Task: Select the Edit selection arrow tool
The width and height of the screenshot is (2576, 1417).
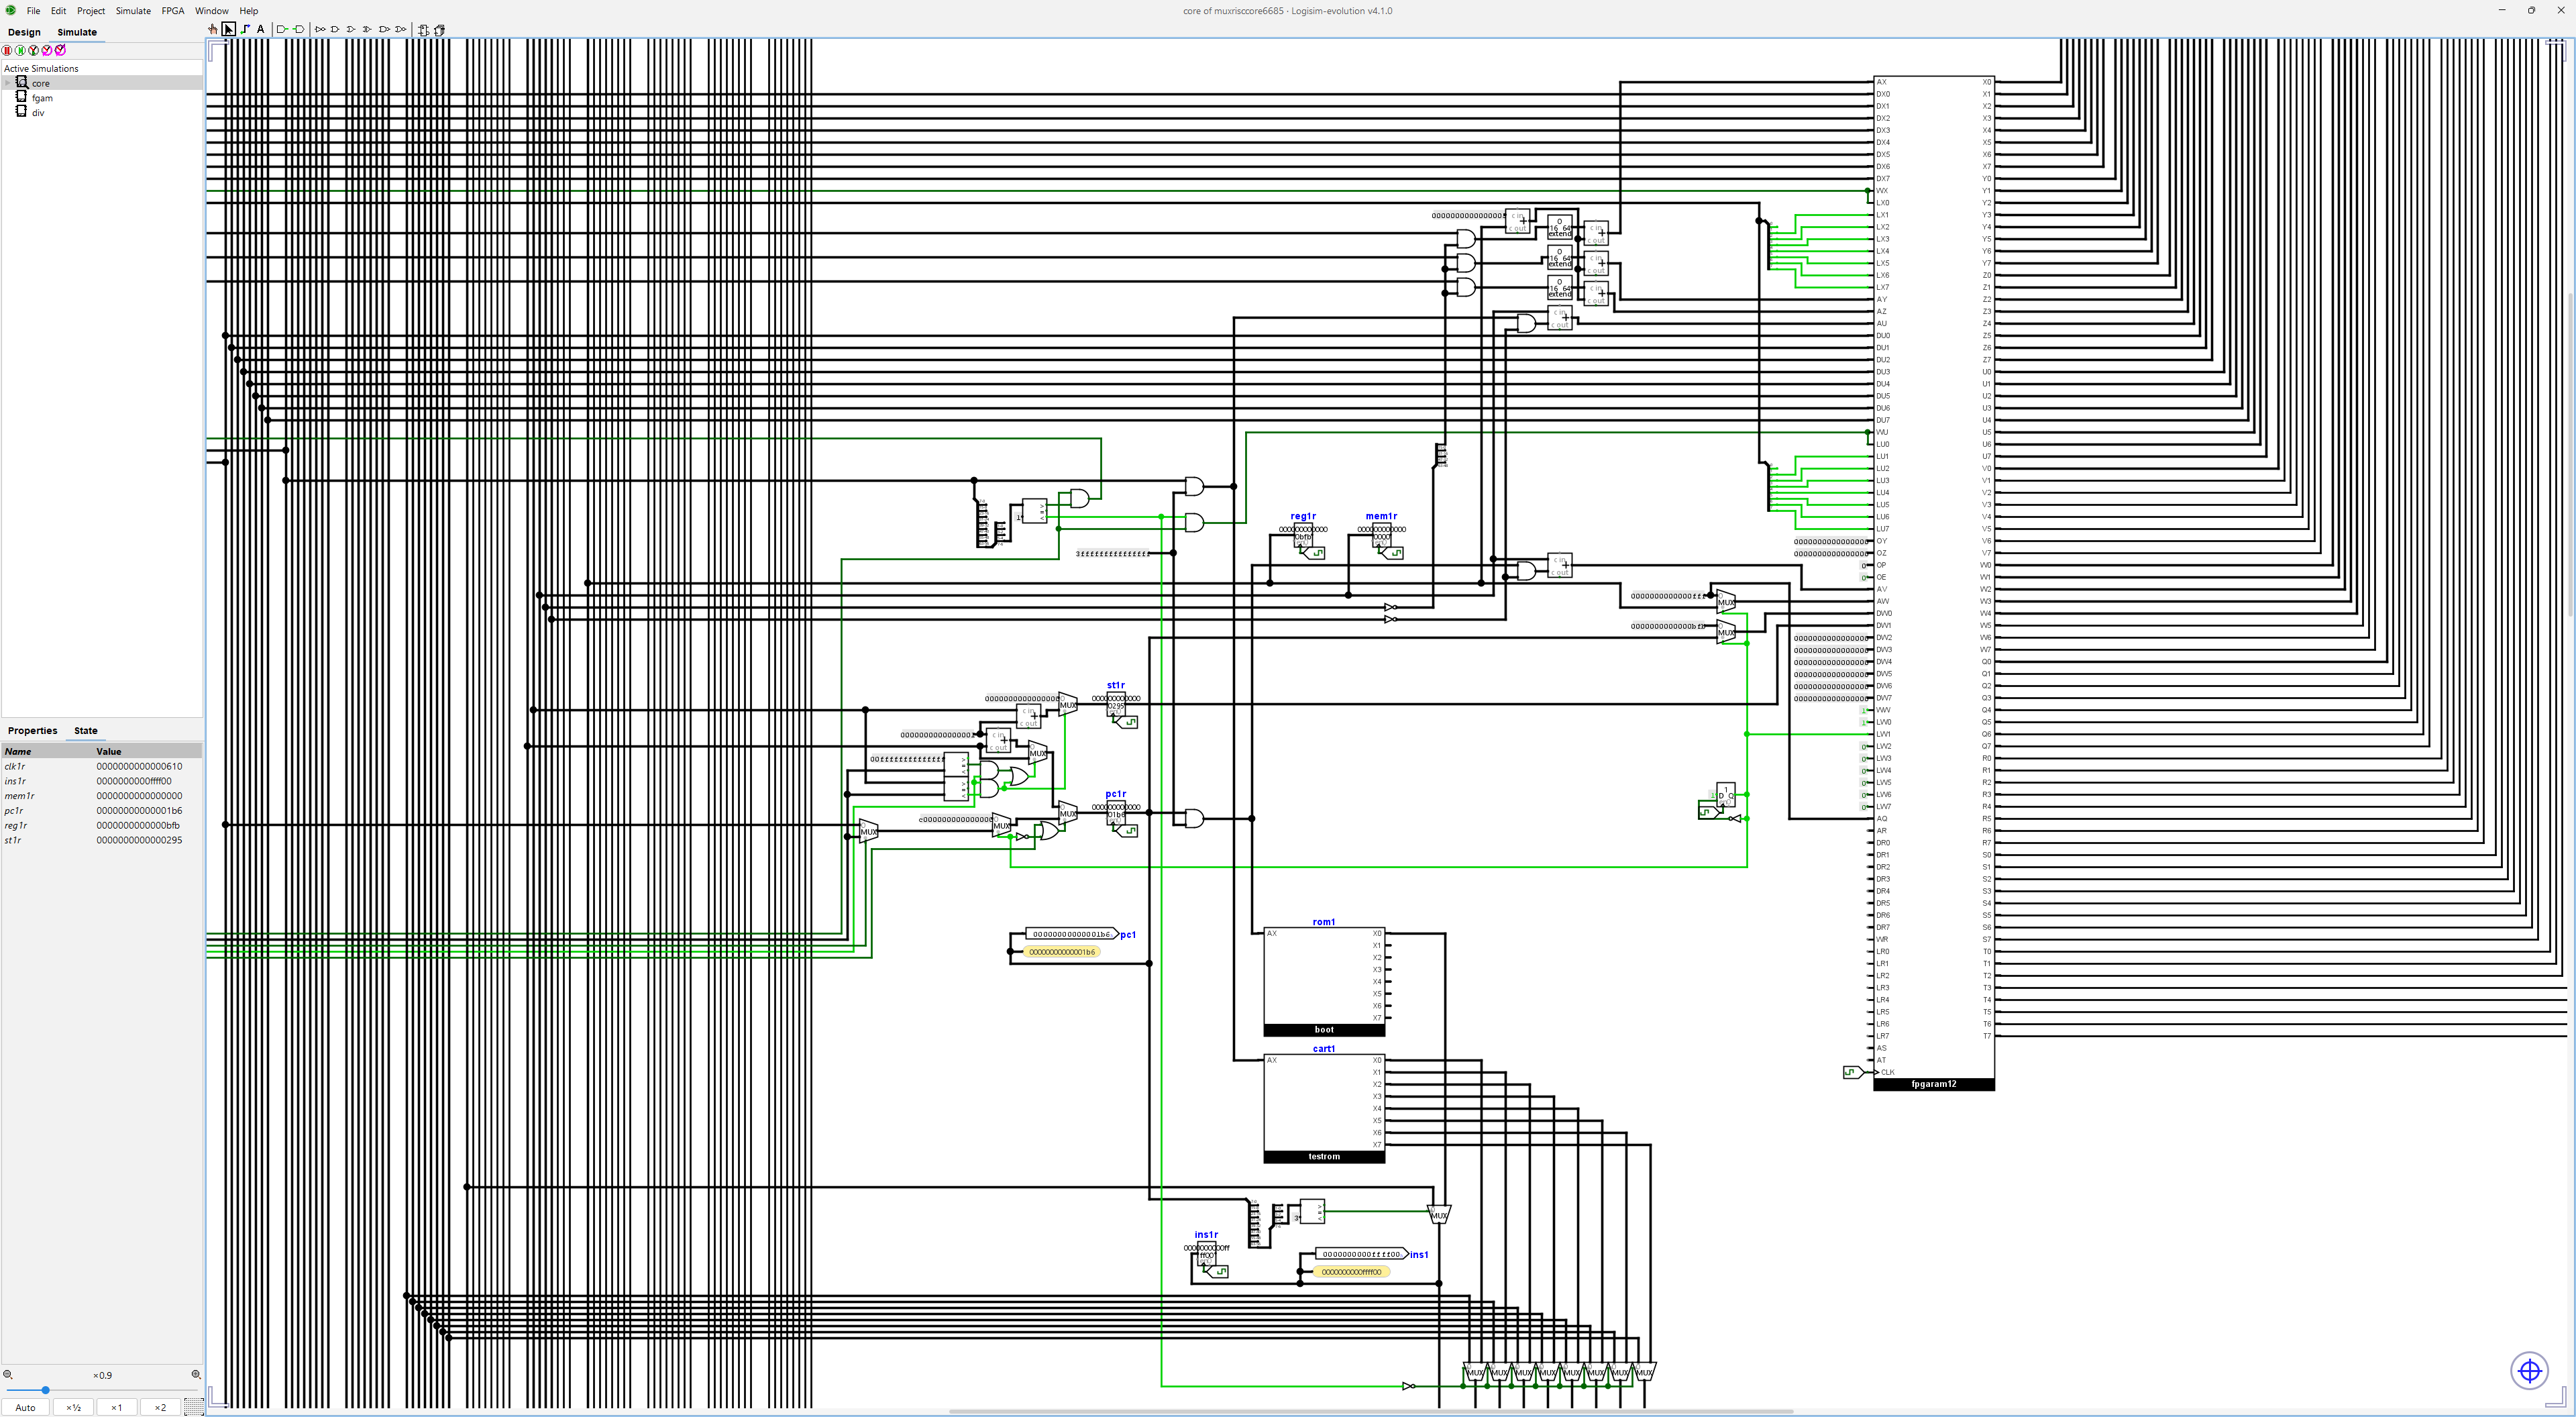Action: click(x=229, y=30)
